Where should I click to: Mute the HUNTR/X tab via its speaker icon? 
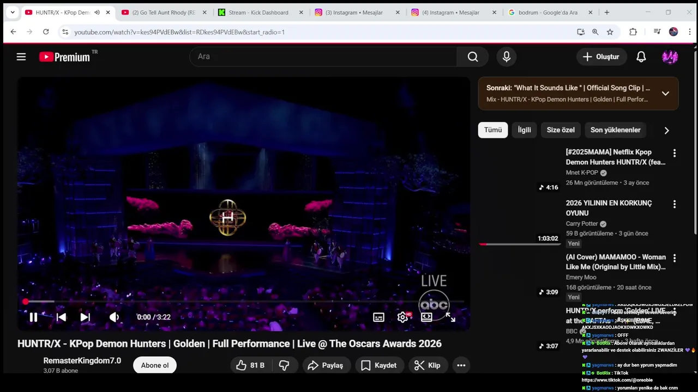pos(97,13)
